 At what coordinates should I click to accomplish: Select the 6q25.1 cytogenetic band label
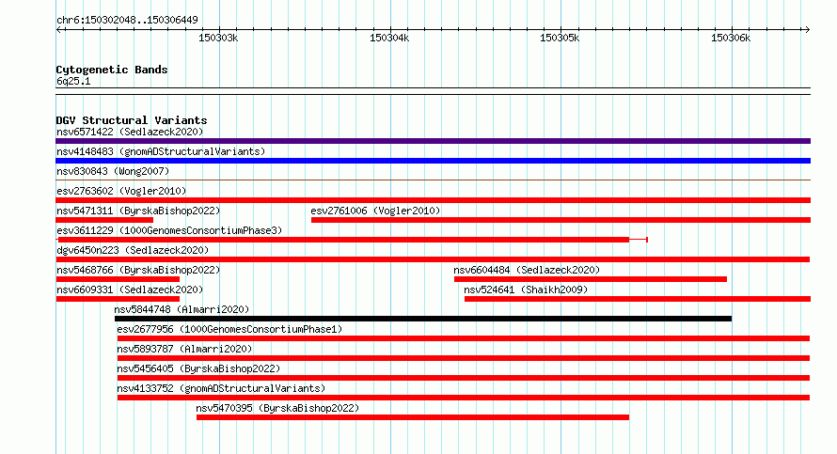[73, 81]
